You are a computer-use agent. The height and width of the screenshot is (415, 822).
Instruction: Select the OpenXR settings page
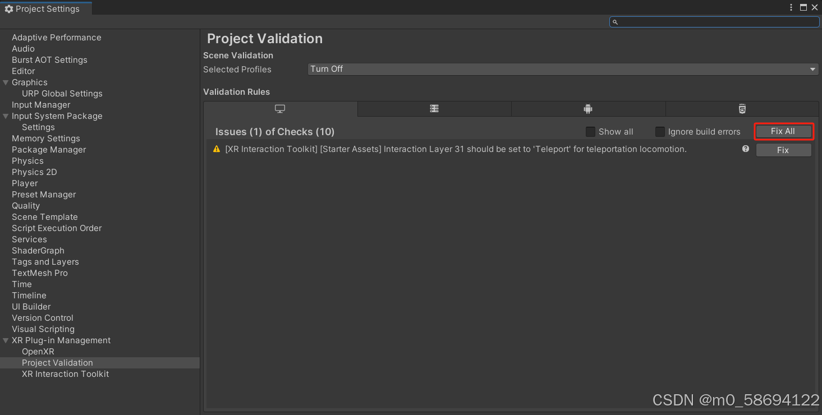[x=37, y=351]
